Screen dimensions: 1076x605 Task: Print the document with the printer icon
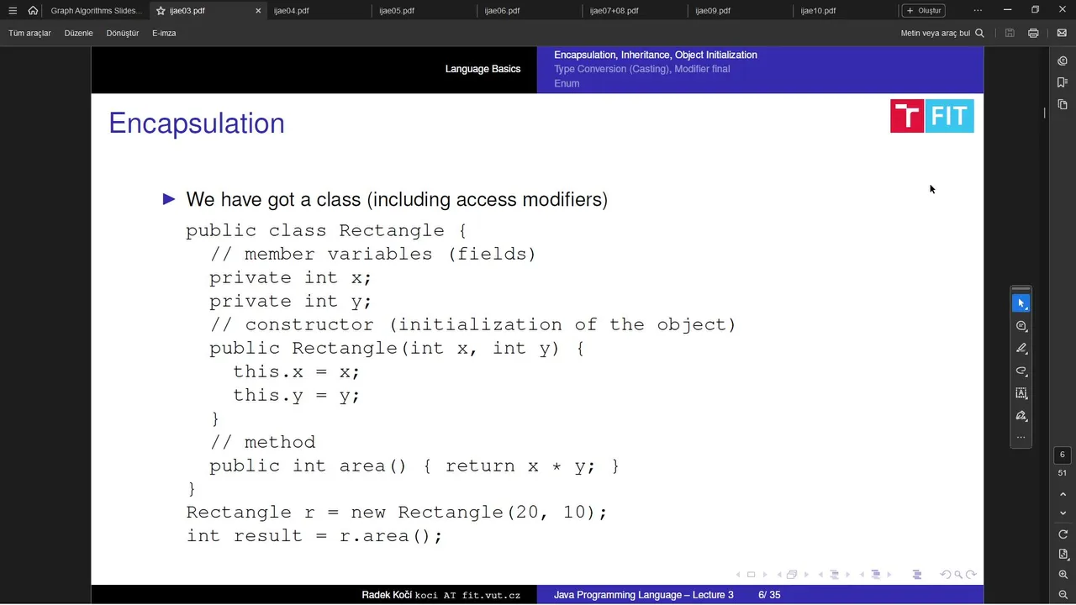click(x=1033, y=34)
